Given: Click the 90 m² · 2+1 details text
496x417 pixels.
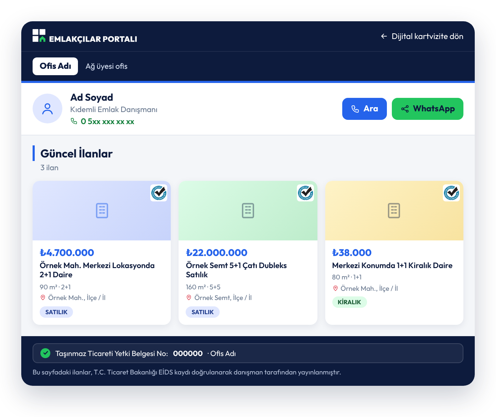Looking at the screenshot, I should coord(55,287).
